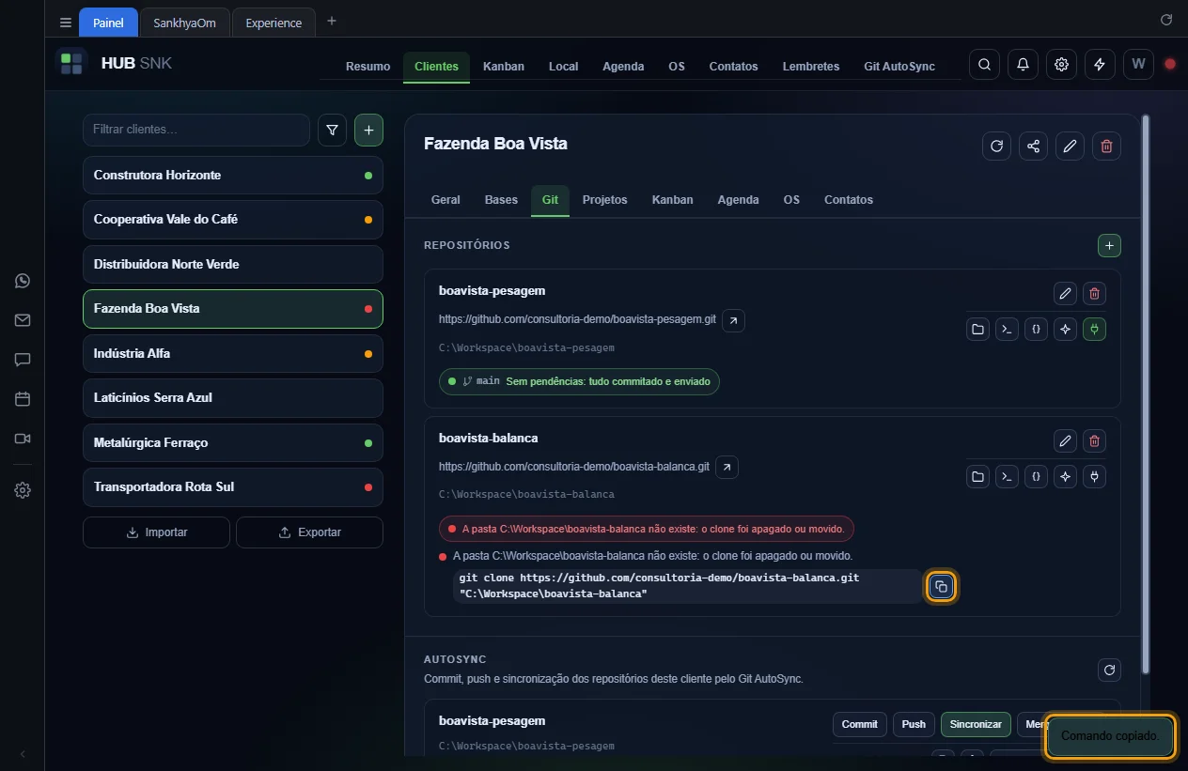Open the client filter funnel

click(x=332, y=131)
